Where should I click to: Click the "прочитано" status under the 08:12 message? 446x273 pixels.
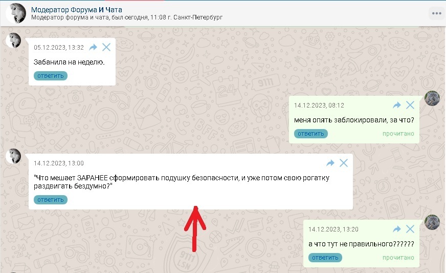[398, 134]
